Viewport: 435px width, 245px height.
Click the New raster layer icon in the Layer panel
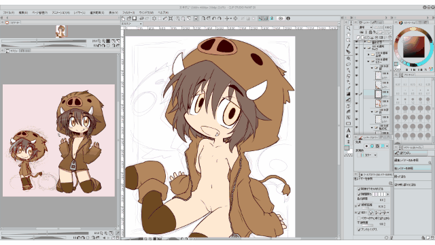point(359,37)
